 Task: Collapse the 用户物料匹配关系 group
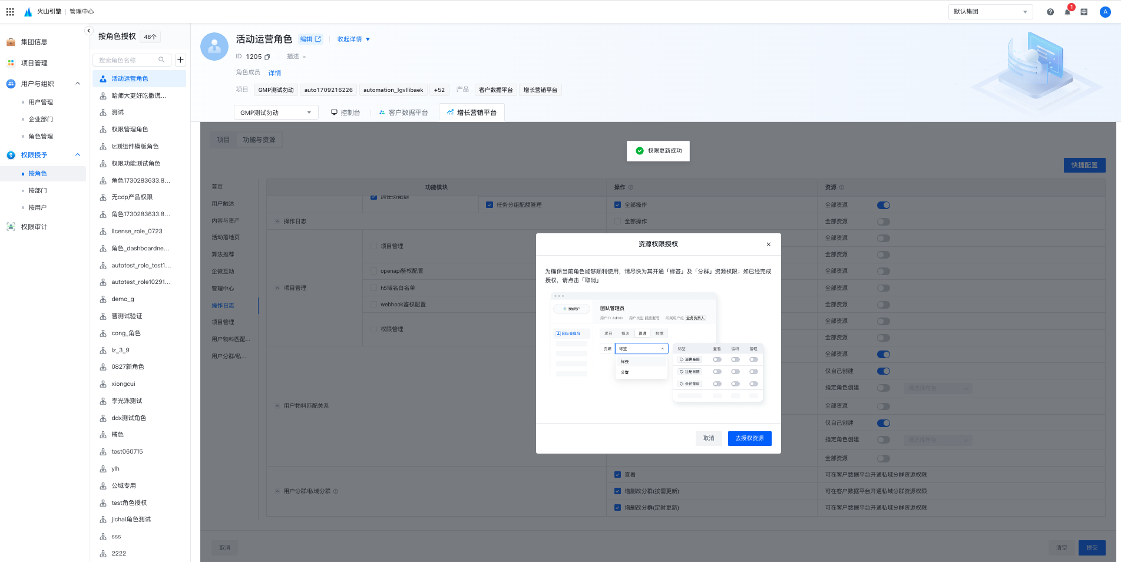[x=277, y=406]
